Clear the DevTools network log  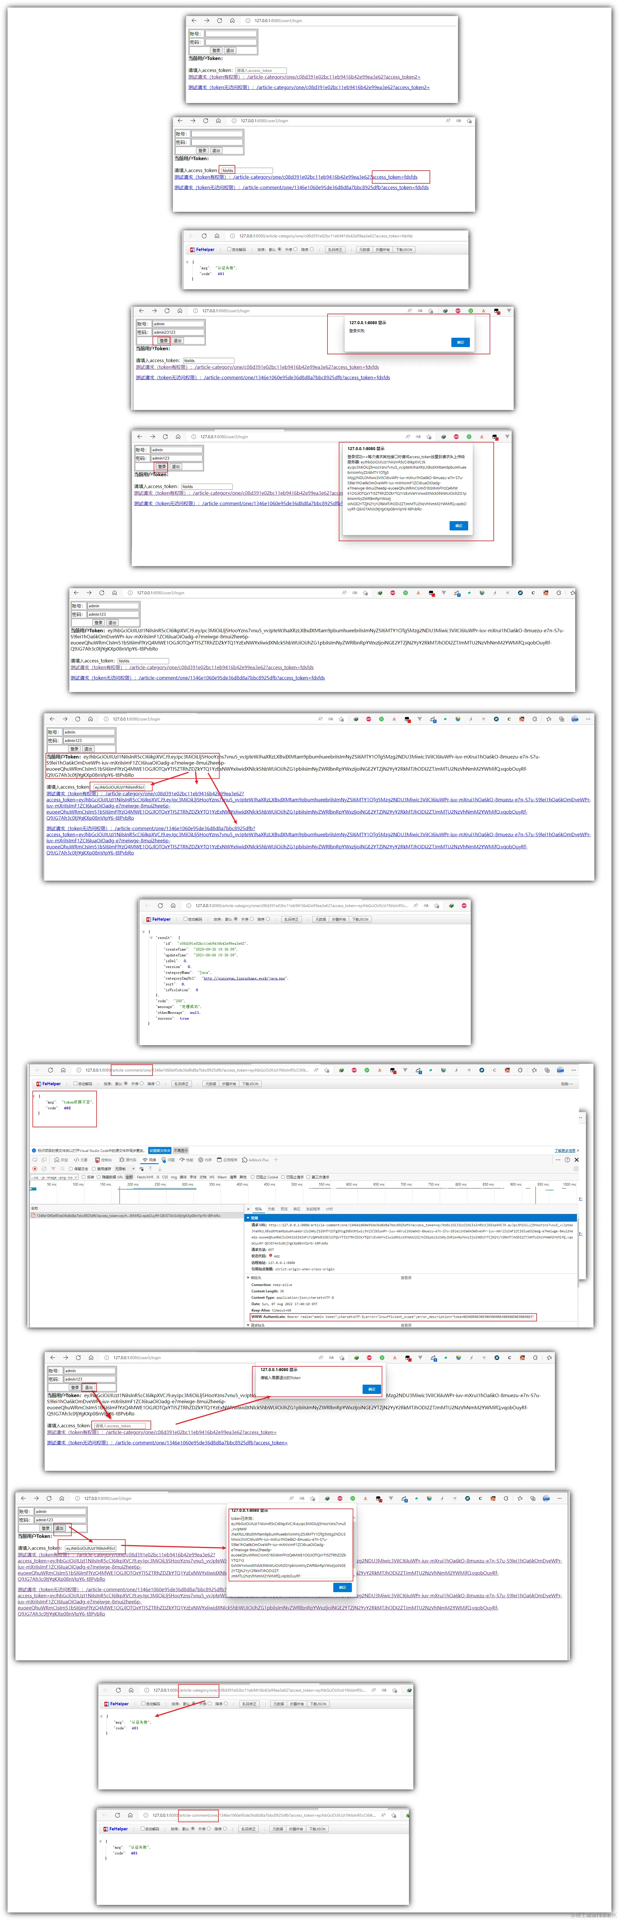pyautogui.click(x=45, y=1169)
